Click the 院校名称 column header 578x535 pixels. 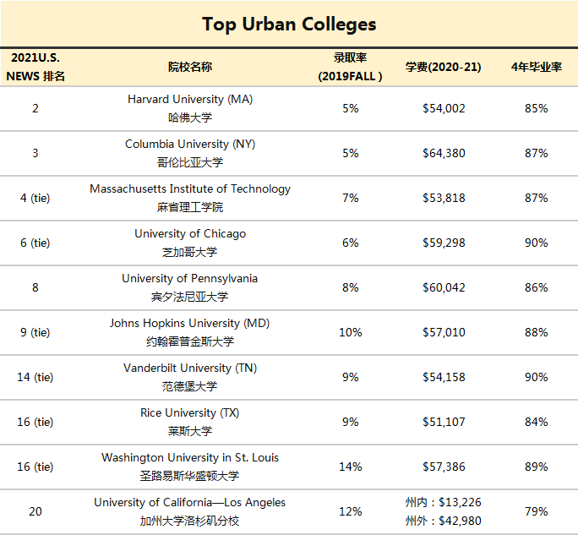click(190, 67)
